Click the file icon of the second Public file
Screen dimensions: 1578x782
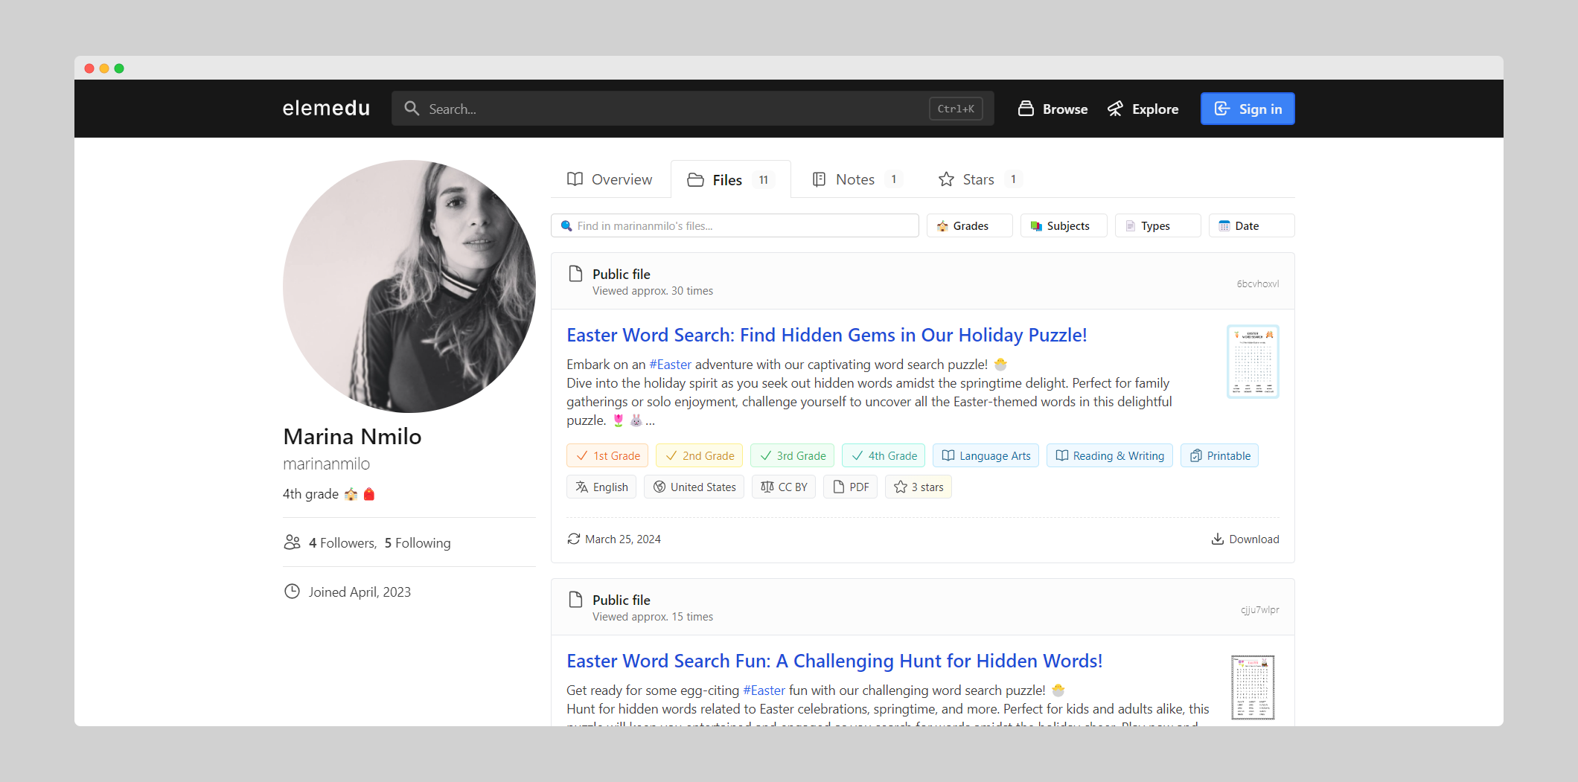575,600
